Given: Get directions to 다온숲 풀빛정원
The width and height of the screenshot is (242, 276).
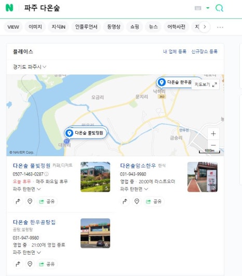Looking at the screenshot, I should coord(18,202).
